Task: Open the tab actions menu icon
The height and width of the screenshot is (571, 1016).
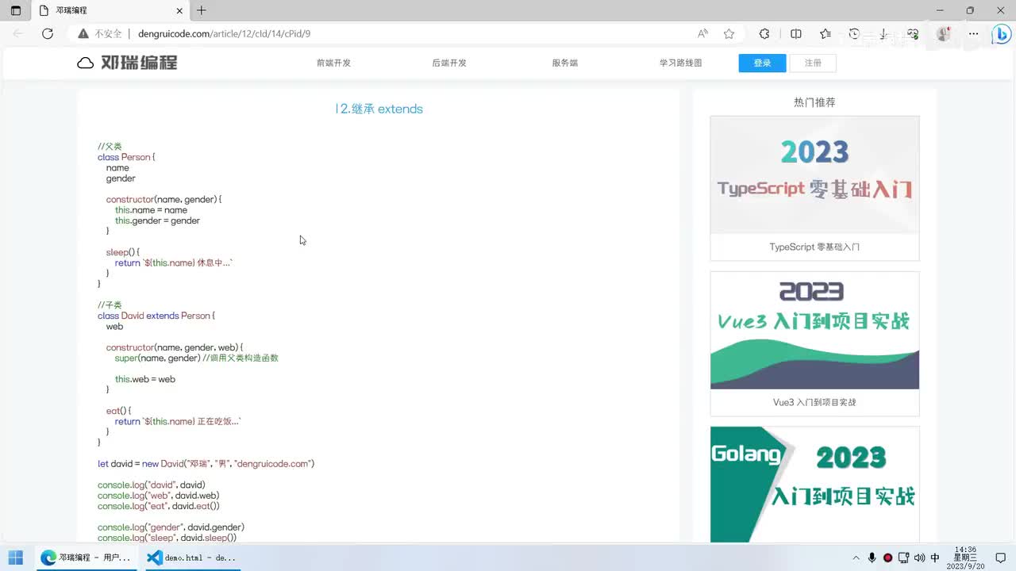Action: point(16,10)
